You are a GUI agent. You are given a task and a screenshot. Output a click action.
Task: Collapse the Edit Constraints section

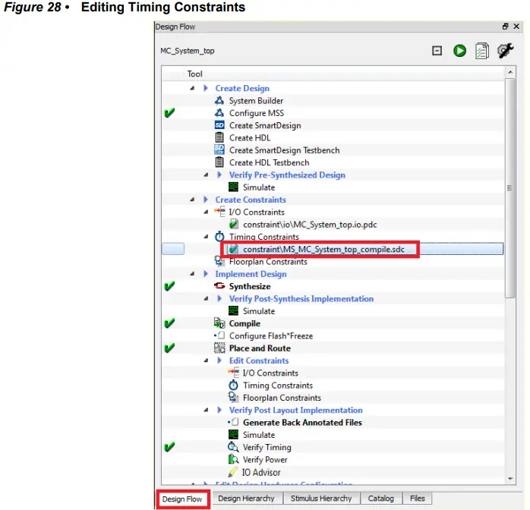point(207,360)
